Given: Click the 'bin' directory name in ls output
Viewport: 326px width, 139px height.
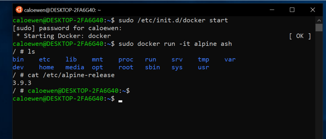Looking at the screenshot, I should [18, 60].
